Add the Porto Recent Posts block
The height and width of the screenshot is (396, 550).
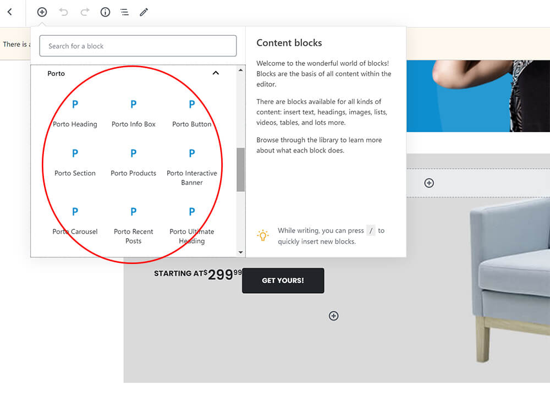tap(134, 225)
